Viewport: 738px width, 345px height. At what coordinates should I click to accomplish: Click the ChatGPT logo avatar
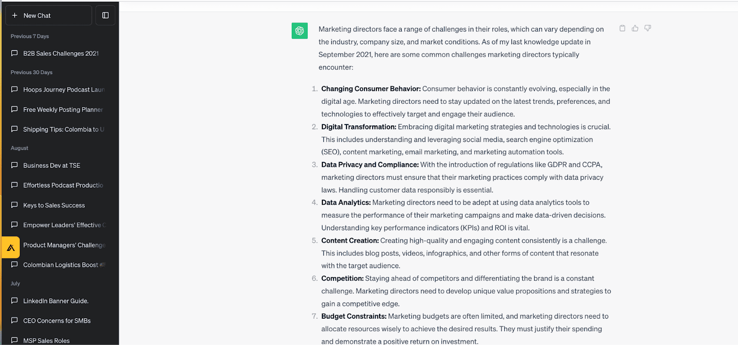pyautogui.click(x=299, y=31)
